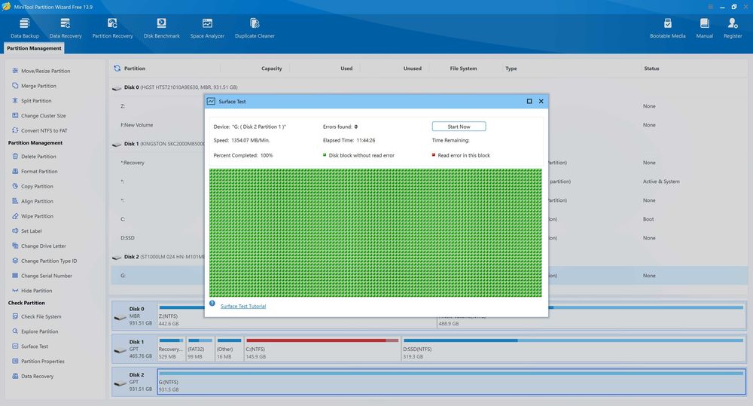Click the G:(NTFS) 931.5 GB block

(451, 382)
